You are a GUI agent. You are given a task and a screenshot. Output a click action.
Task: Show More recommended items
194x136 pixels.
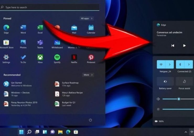[x=88, y=75]
